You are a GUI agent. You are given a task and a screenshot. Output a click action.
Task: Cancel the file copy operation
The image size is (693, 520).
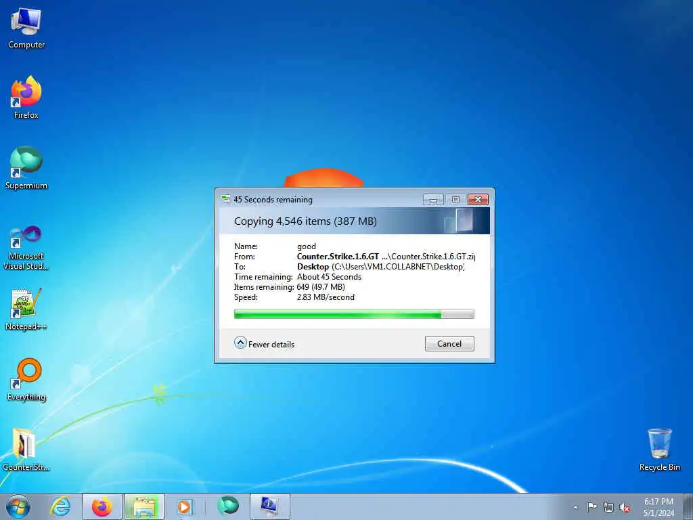pos(449,343)
